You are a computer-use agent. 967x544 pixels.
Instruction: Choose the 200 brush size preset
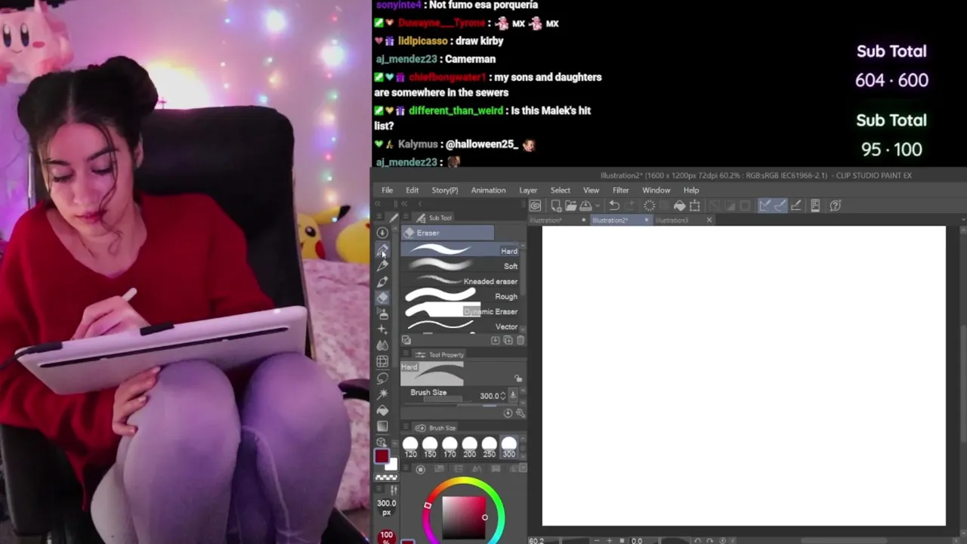469,447
